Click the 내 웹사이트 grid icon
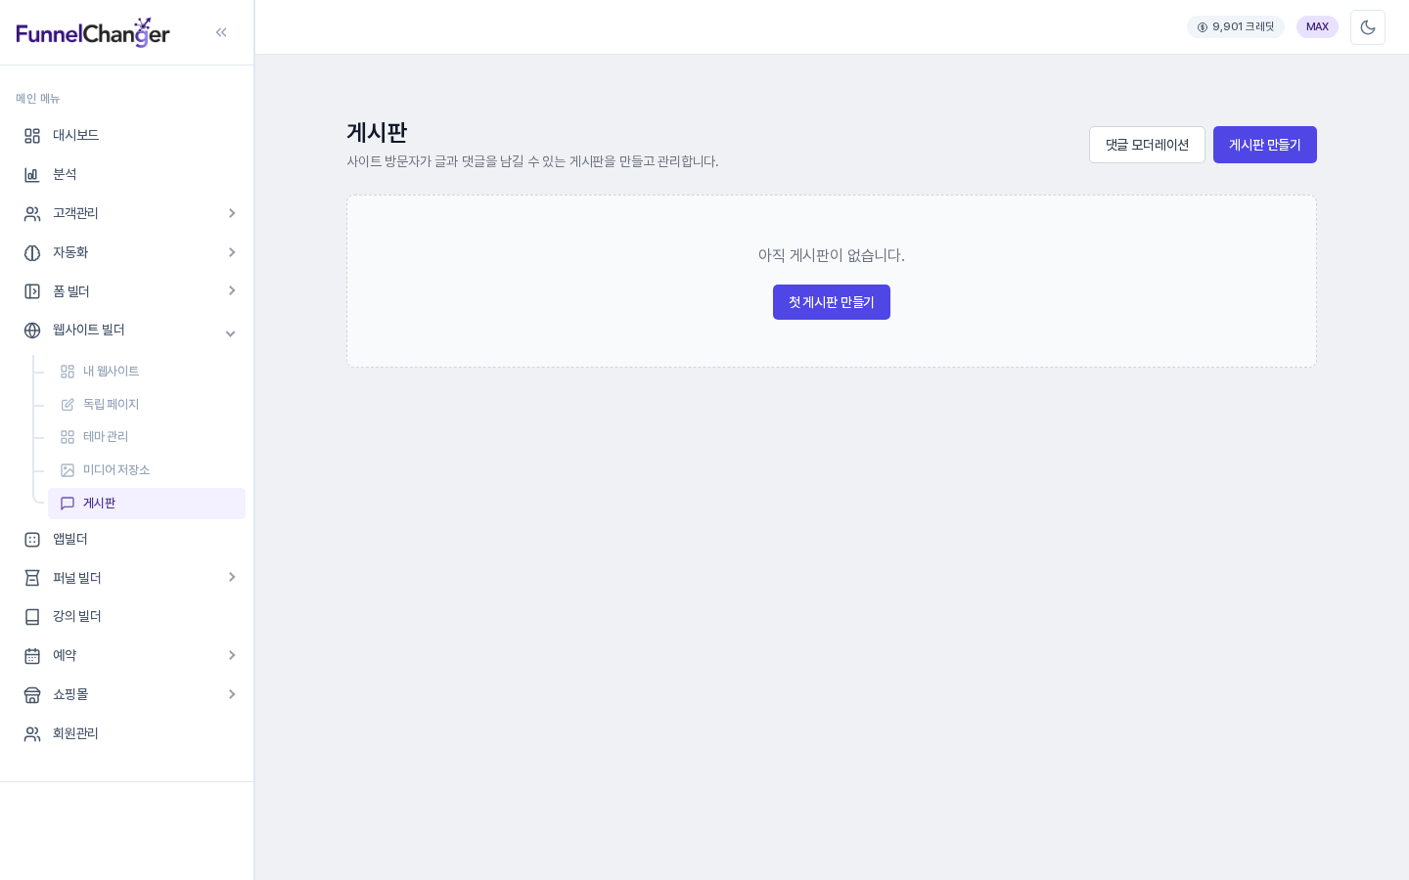Viewport: 1409px width, 880px height. (x=68, y=372)
